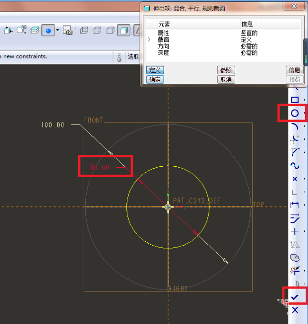Select the 深度 element row
The height and width of the screenshot is (324, 308).
pyautogui.click(x=163, y=53)
